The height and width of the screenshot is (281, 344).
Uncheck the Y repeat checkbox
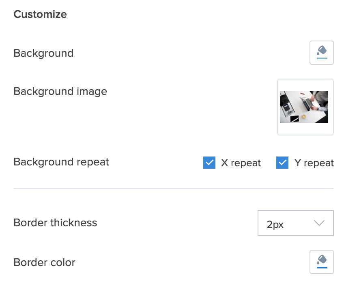282,163
